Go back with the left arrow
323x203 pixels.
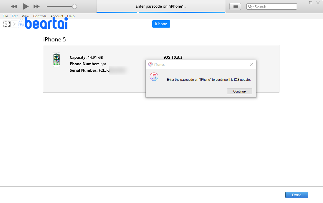6,24
